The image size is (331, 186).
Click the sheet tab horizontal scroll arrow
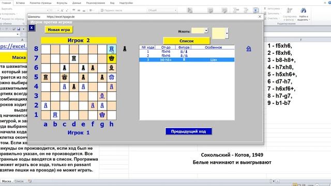[x=274, y=181]
